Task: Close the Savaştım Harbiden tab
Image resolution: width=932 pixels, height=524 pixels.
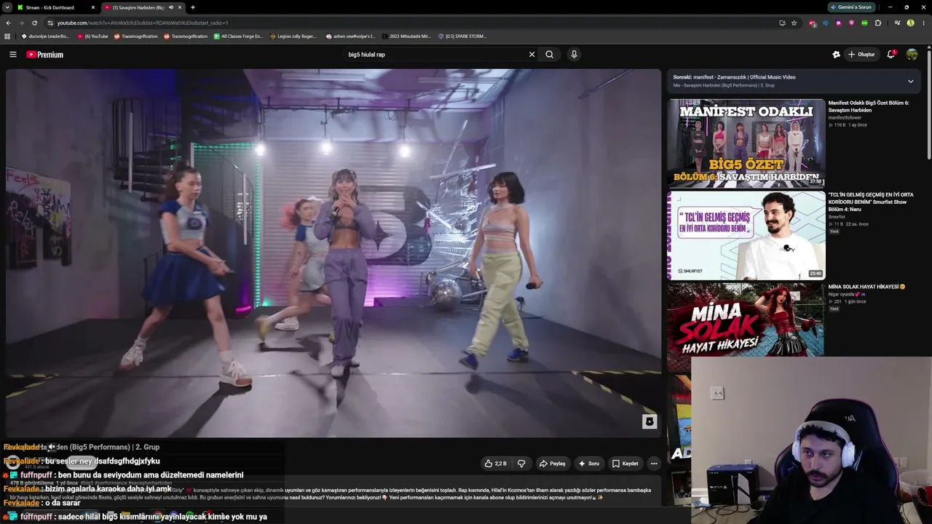Action: click(180, 7)
